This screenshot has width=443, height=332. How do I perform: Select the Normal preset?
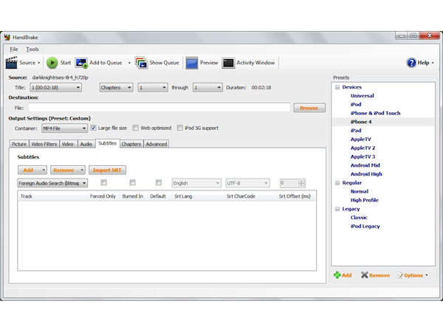(x=360, y=191)
